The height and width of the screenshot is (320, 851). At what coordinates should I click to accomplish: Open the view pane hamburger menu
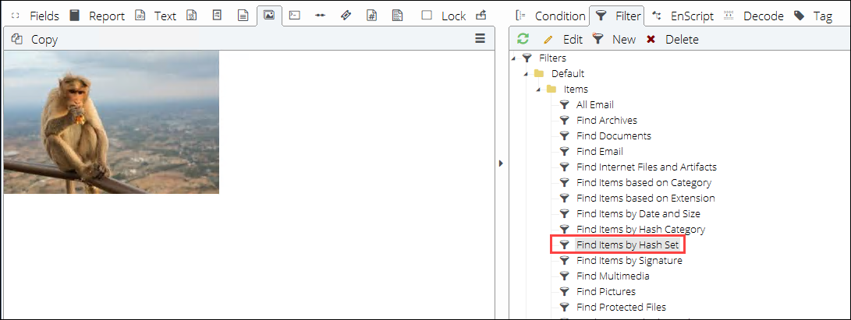coord(480,38)
